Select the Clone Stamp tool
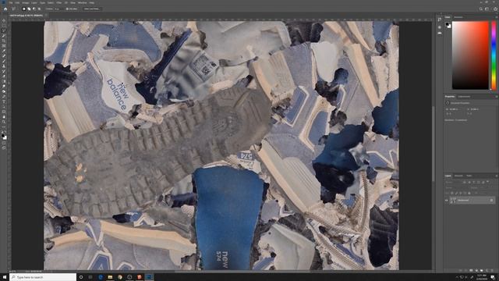Screen dimensions: 499x281 click(4, 66)
